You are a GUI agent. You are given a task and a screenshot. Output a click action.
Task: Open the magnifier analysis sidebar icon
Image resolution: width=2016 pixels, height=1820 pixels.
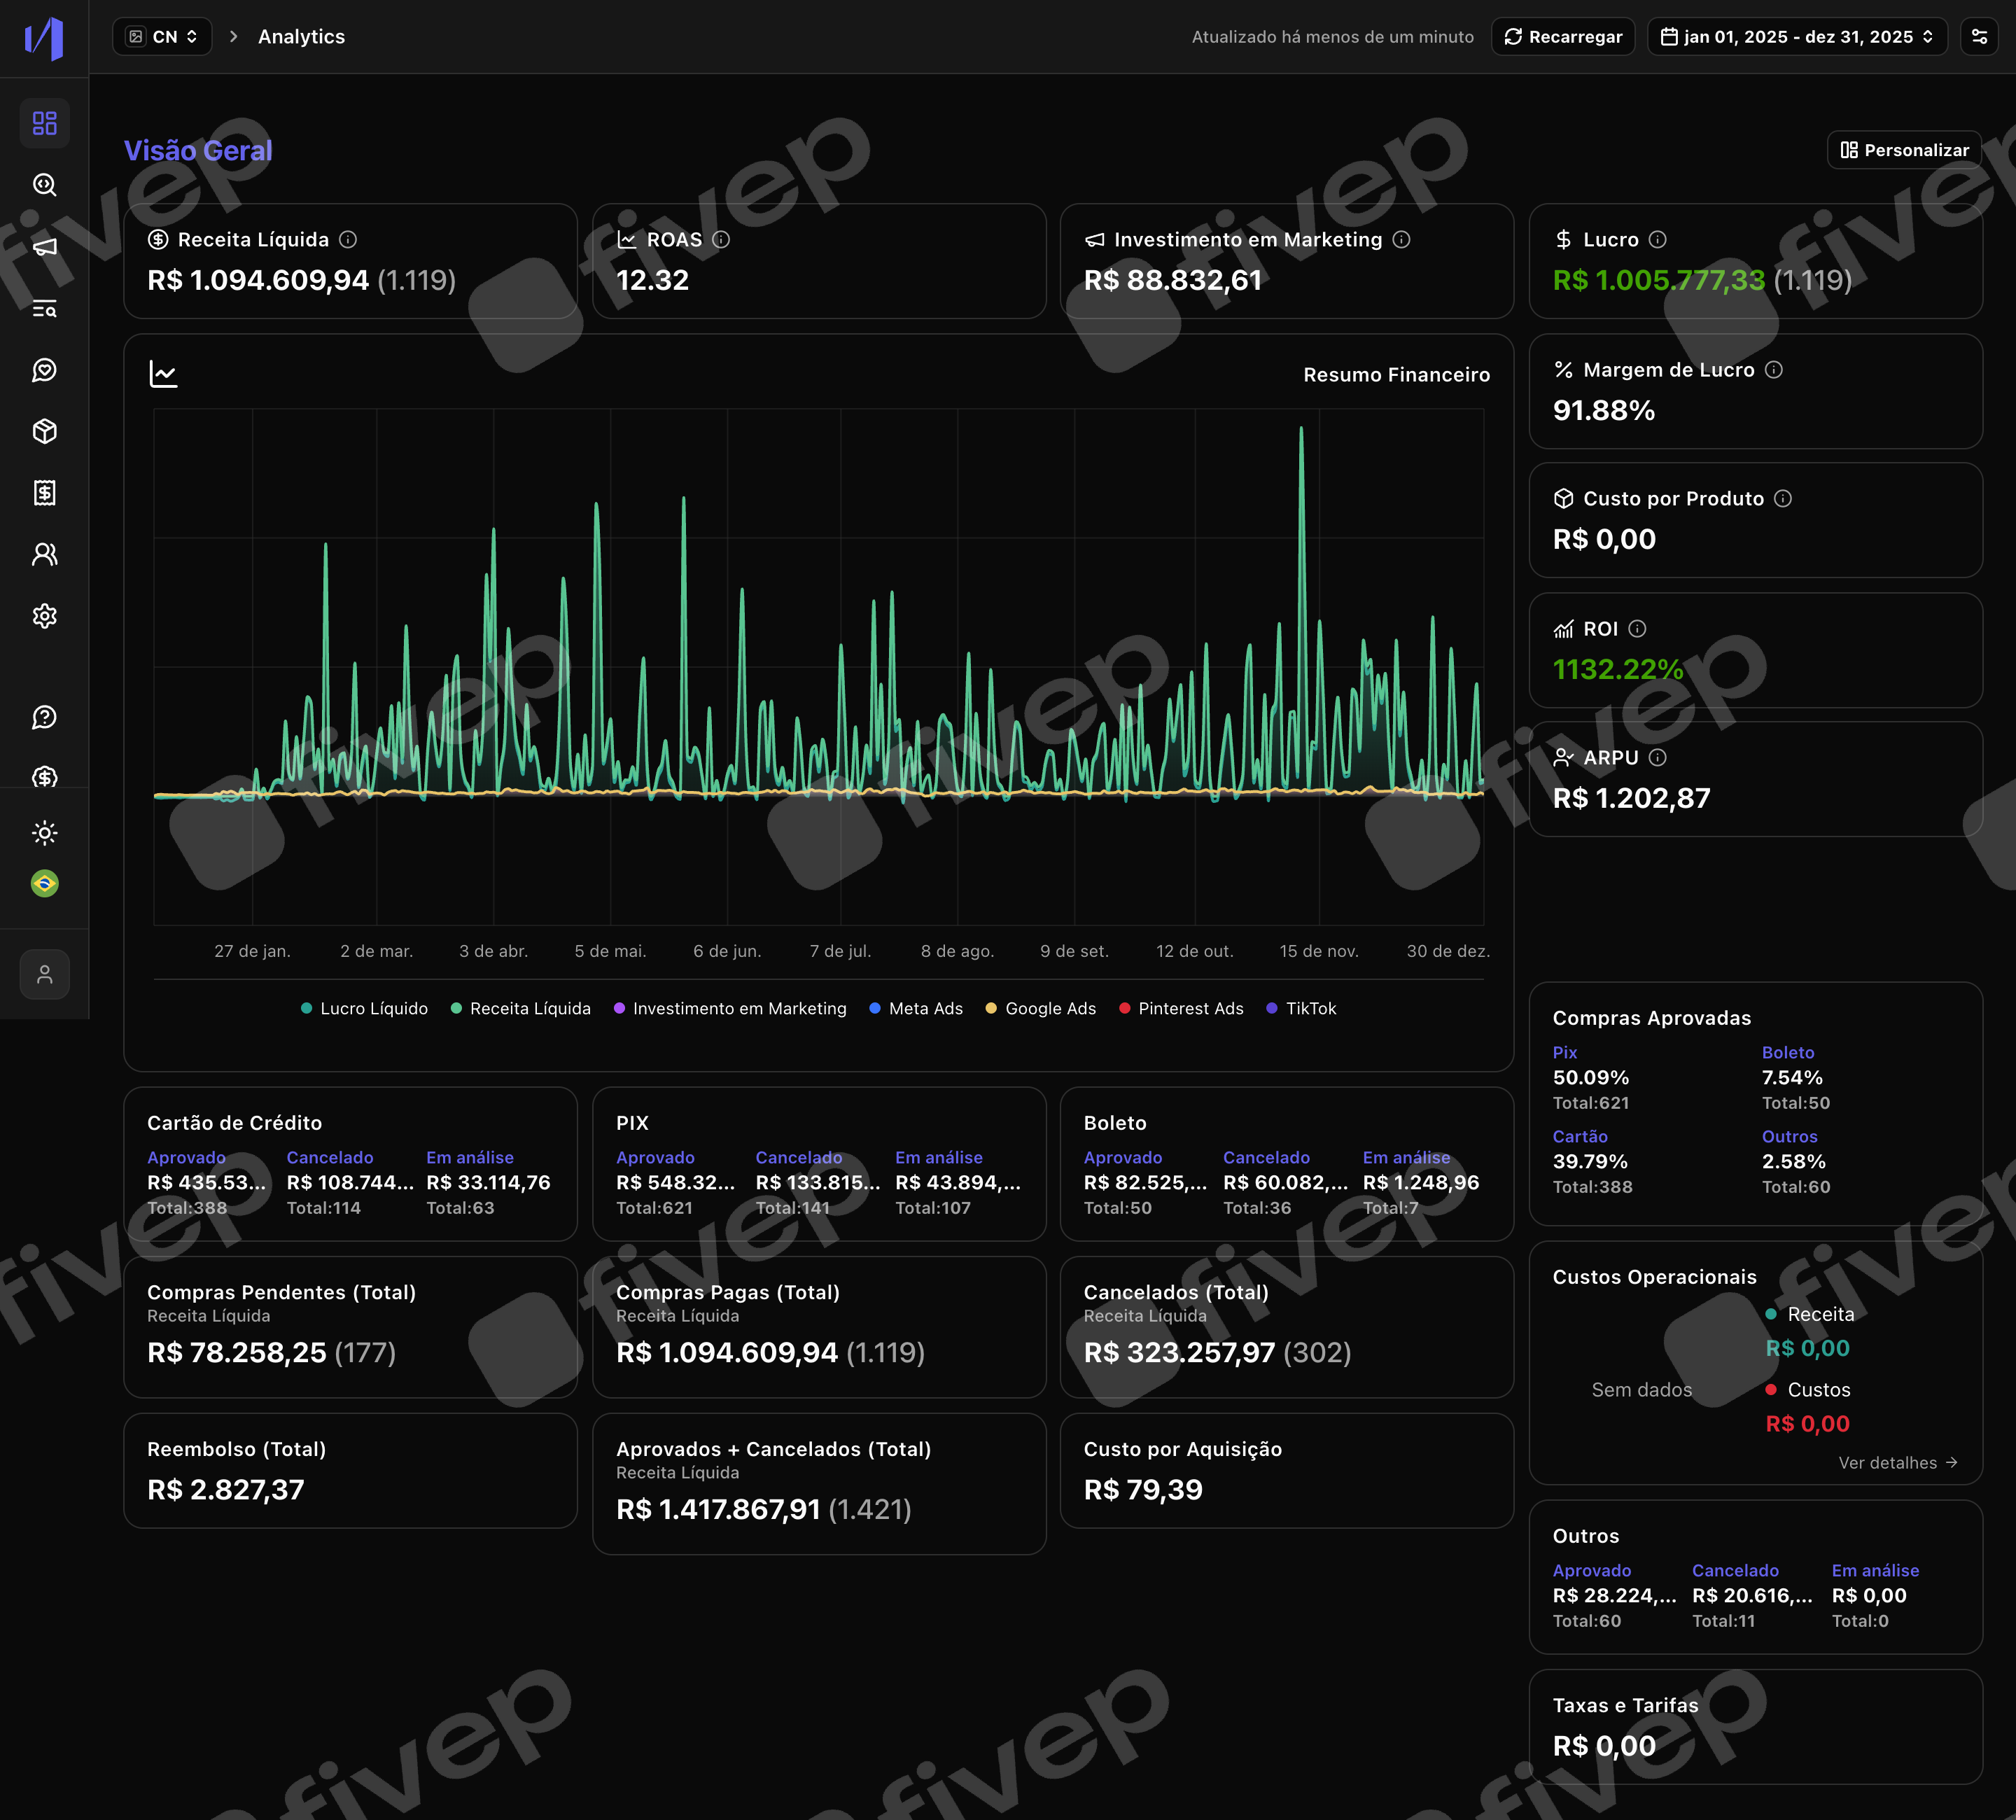45,185
